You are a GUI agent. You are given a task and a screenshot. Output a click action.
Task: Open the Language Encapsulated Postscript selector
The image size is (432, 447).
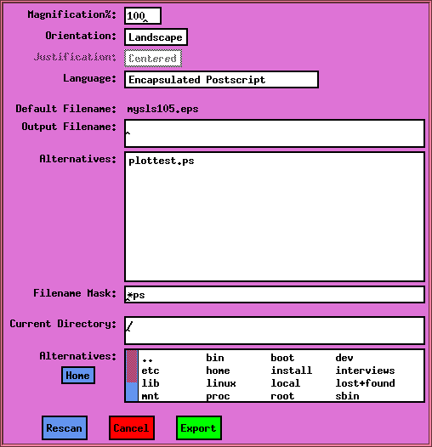[221, 80]
